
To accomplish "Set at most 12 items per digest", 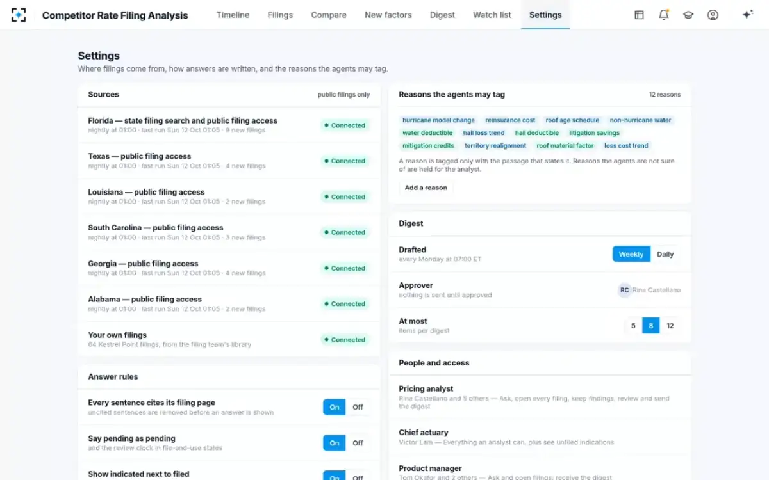I will point(670,326).
